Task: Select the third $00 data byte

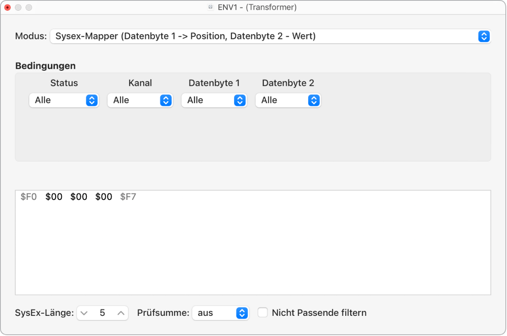Action: point(104,197)
